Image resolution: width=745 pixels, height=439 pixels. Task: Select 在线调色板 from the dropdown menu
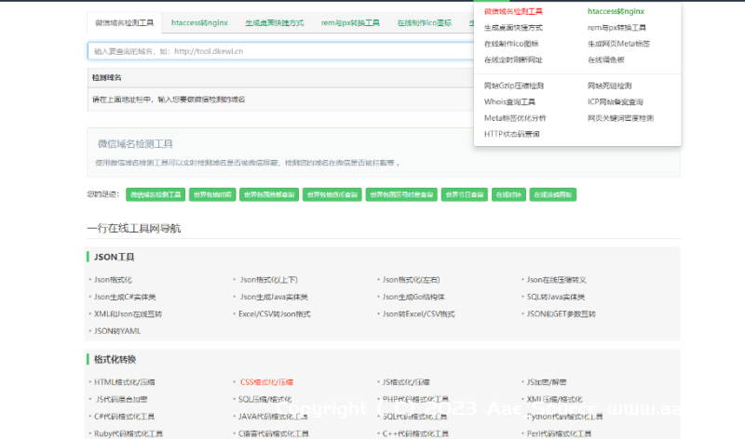coord(606,60)
